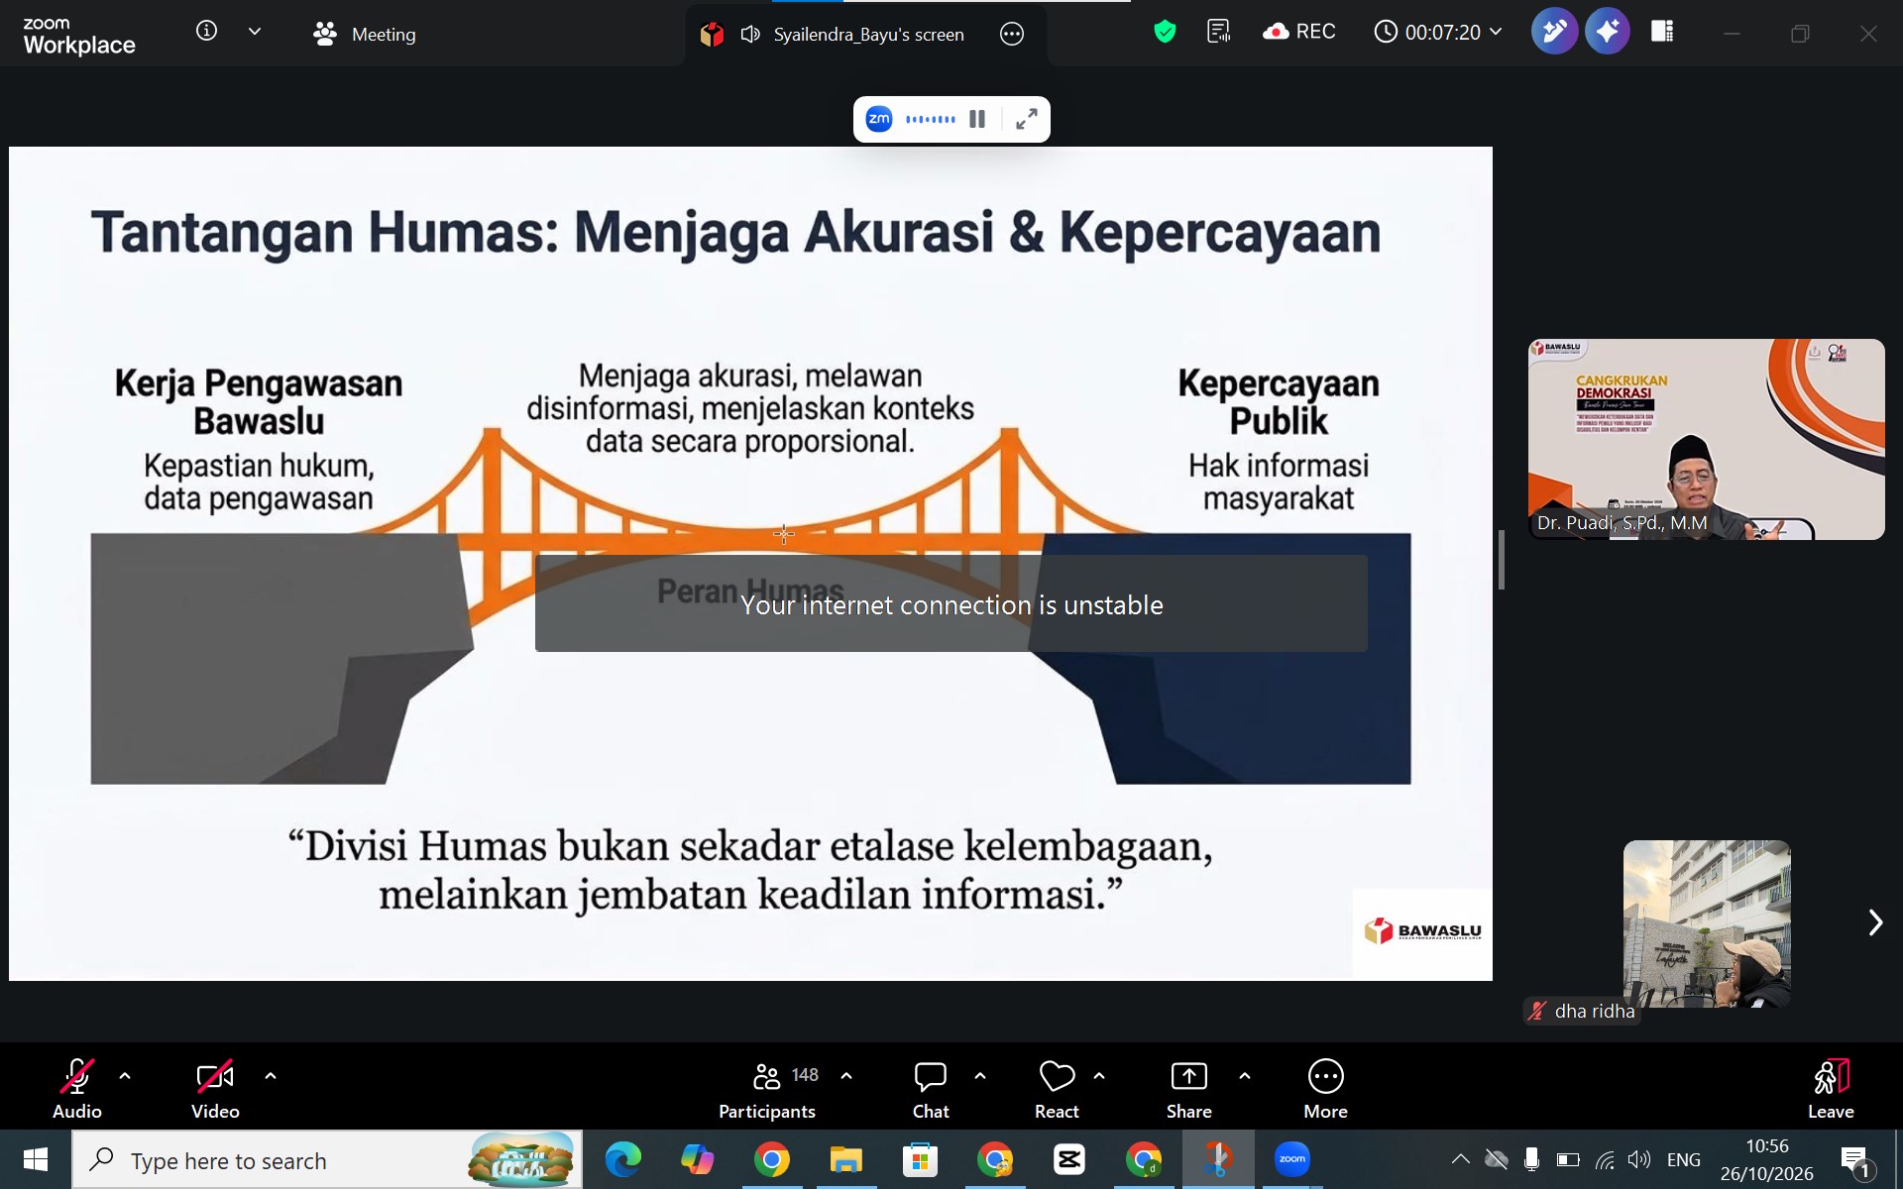
Task: Click the cloud REC recording indicator
Action: [x=1298, y=32]
